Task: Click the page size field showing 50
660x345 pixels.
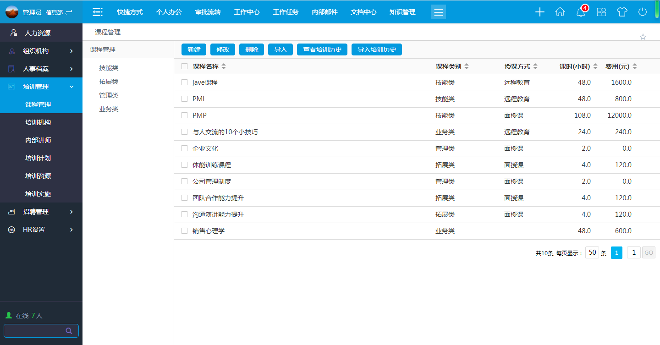Action: pyautogui.click(x=592, y=252)
